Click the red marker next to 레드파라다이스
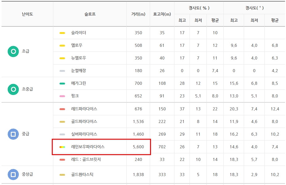 pyautogui.click(x=62, y=109)
